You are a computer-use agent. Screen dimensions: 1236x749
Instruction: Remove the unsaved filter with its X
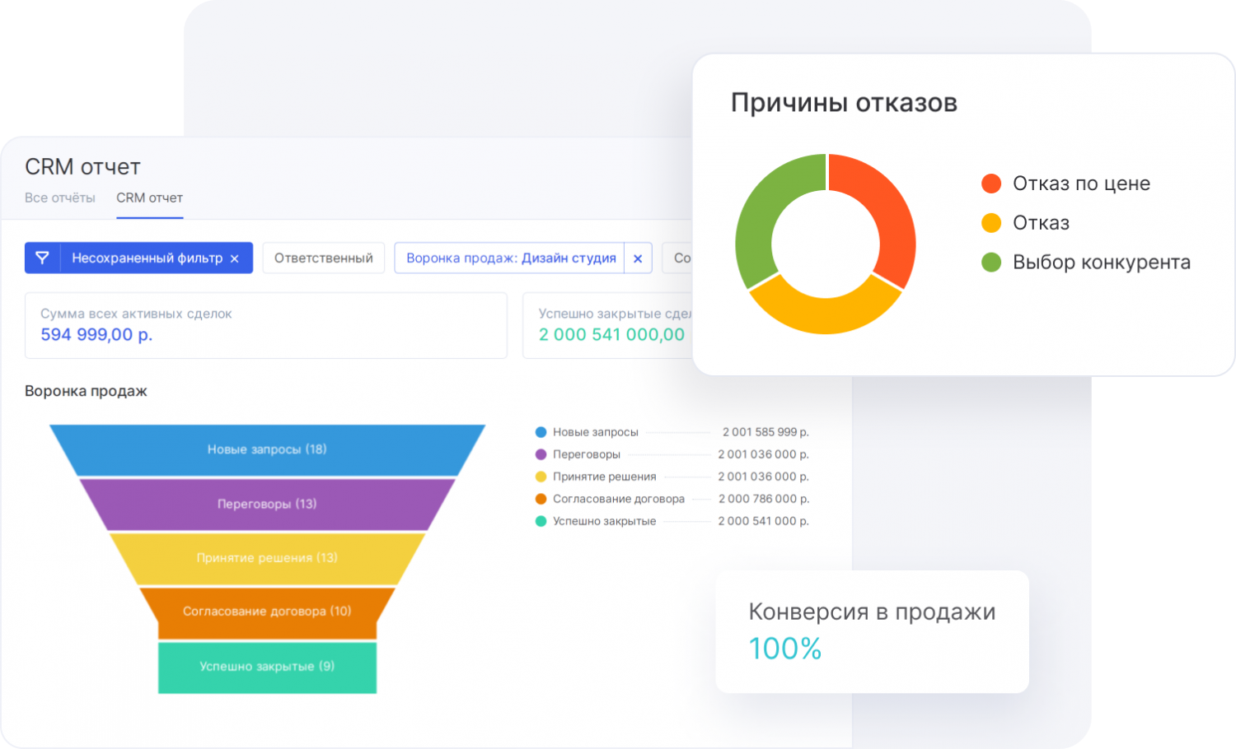click(235, 258)
